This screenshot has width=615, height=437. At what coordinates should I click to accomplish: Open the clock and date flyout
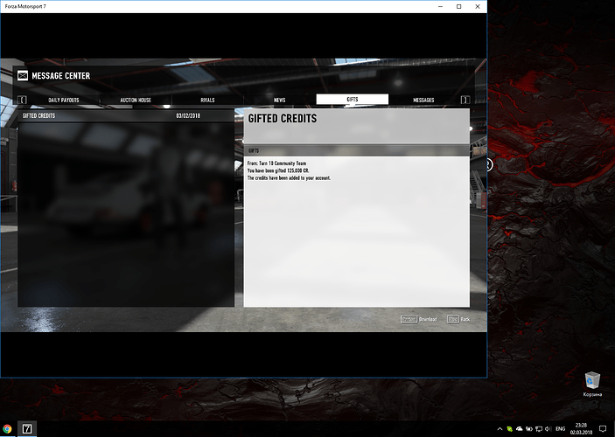click(x=581, y=429)
